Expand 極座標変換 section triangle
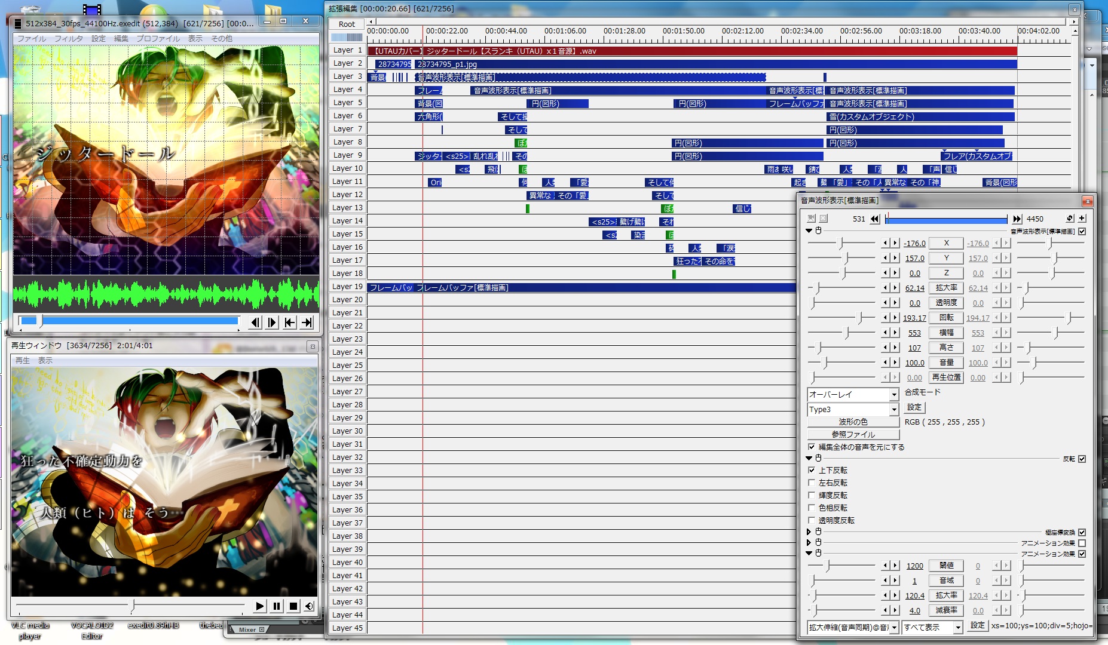 809,532
